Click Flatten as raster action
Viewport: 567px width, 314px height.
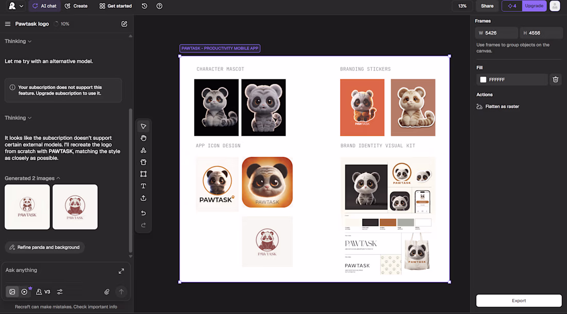(x=498, y=107)
